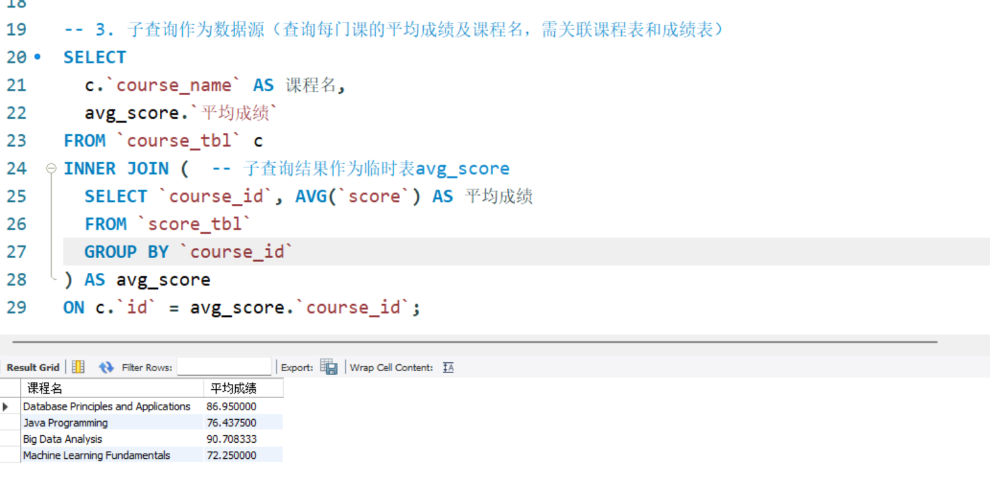The image size is (990, 492).
Task: Click the `score_tbl` table name on line 26
Action: (195, 224)
